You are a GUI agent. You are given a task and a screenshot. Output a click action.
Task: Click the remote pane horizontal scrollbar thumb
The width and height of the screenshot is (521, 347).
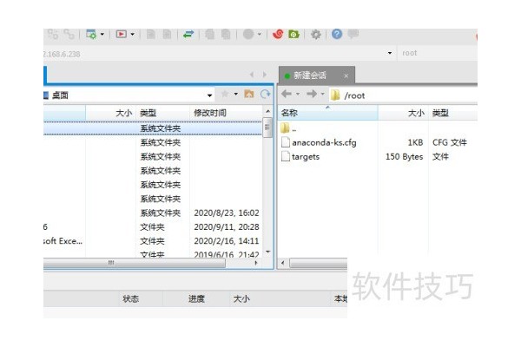[x=319, y=264]
